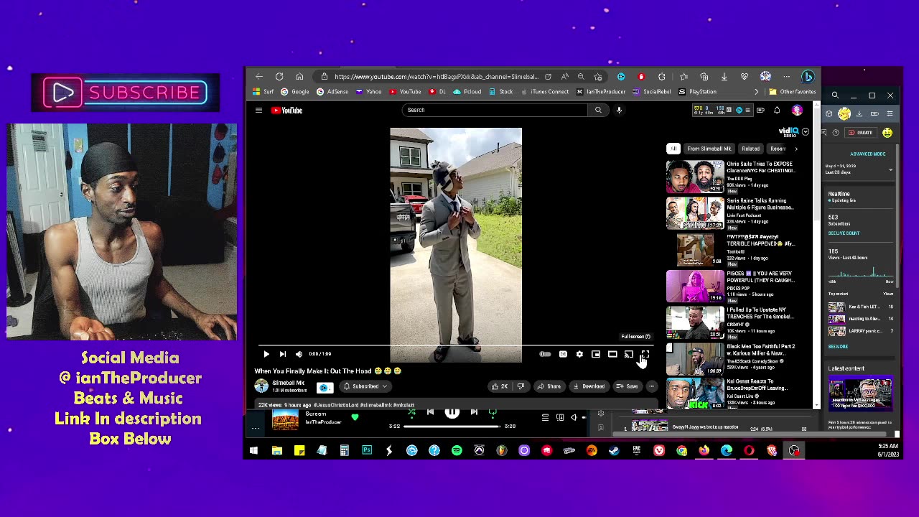This screenshot has height=517, width=919.
Task: Select the From Slimeball Mk chip
Action: (x=709, y=149)
